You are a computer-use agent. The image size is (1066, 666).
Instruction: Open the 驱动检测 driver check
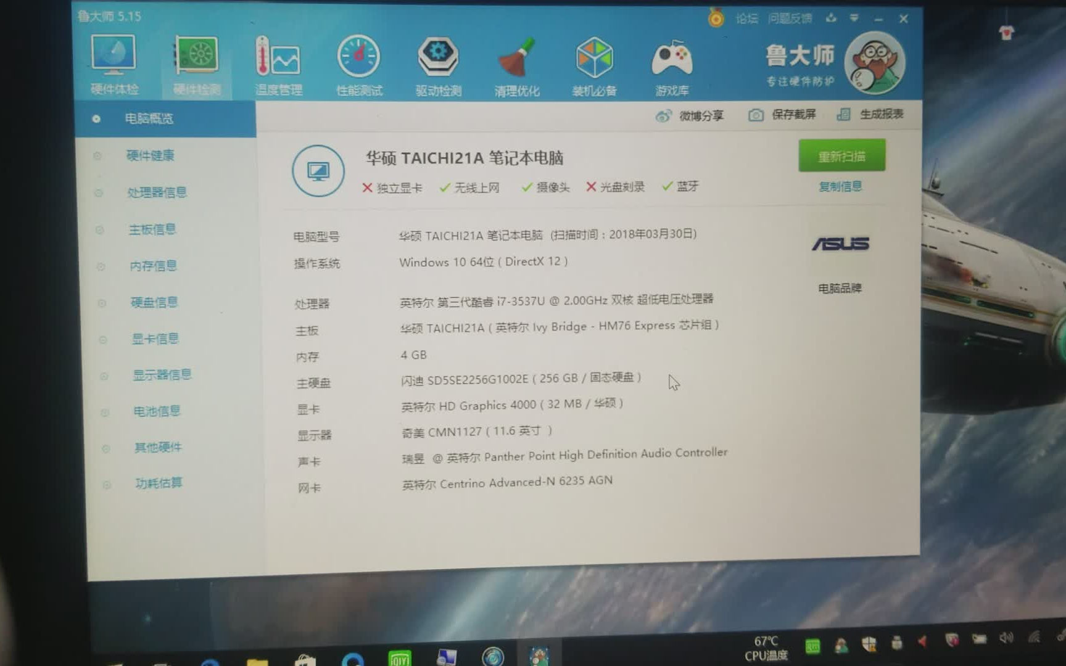[438, 67]
